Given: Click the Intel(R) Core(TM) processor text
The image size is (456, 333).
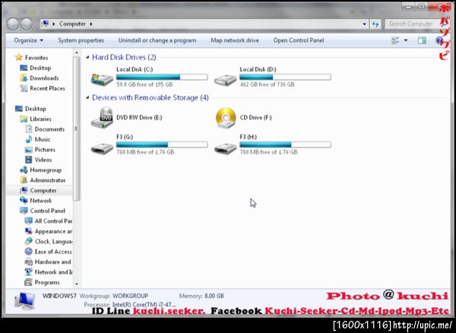Looking at the screenshot, I should tap(144, 305).
